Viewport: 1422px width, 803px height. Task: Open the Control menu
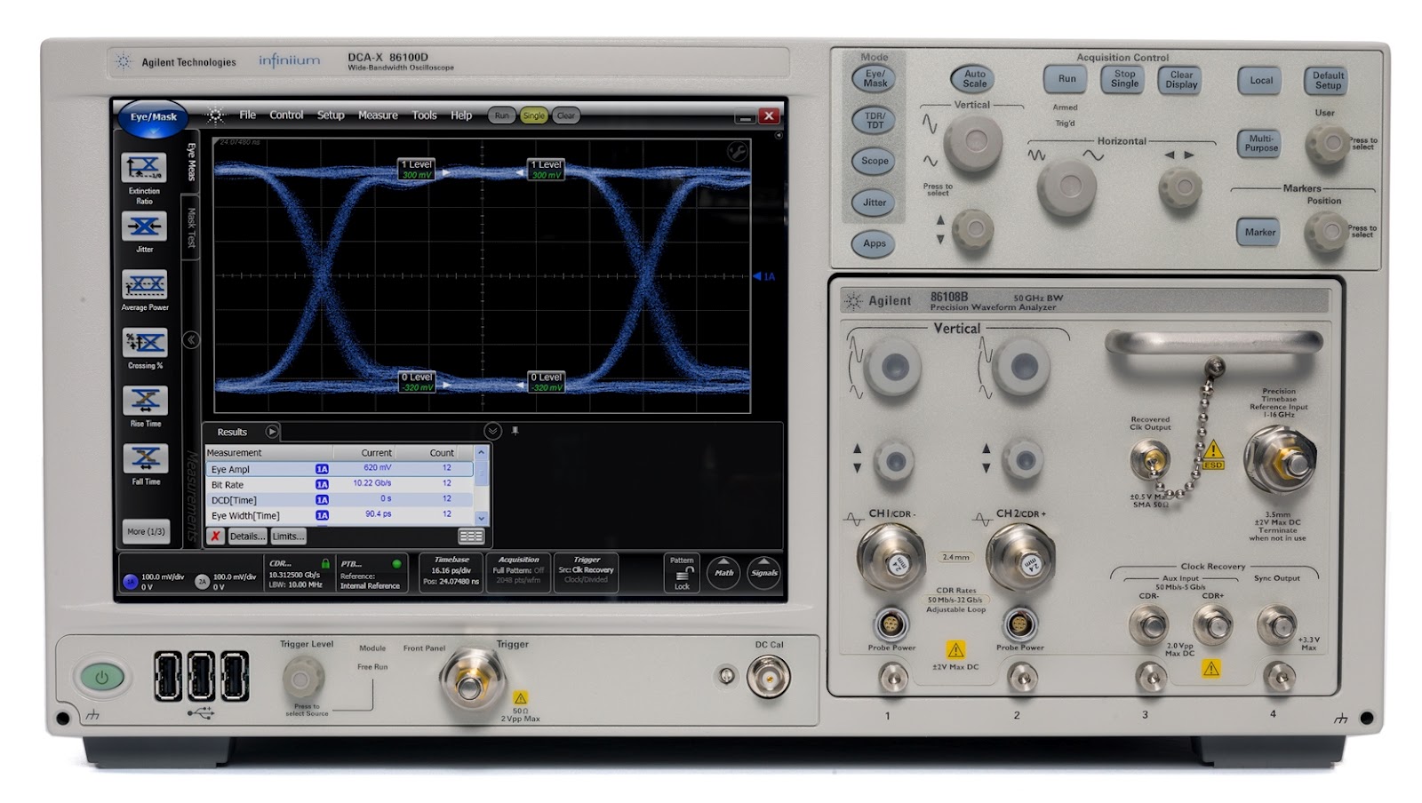click(286, 115)
